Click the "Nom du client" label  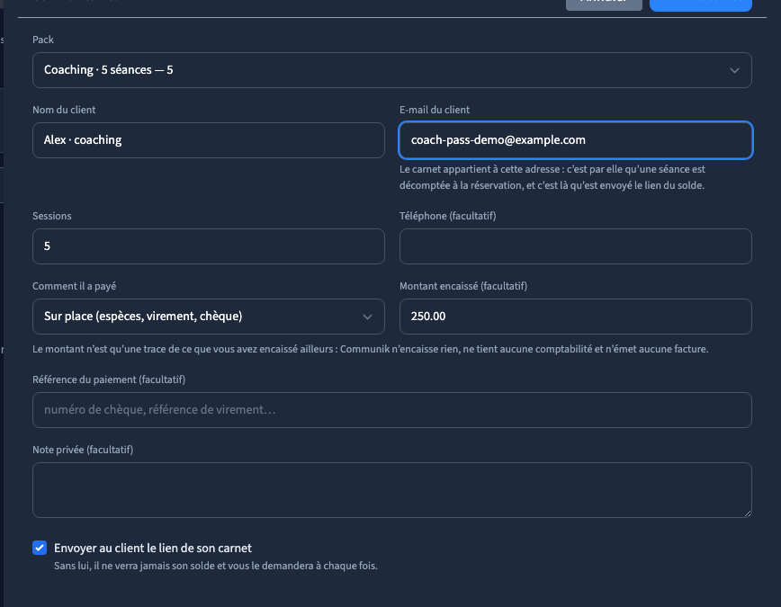64,110
